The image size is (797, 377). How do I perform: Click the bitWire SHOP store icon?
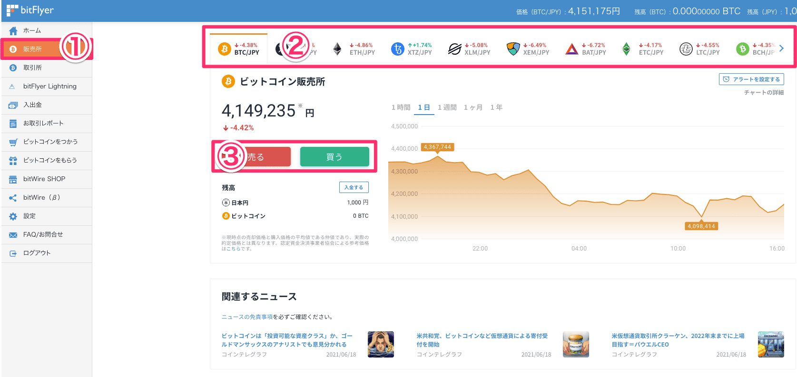coord(13,179)
